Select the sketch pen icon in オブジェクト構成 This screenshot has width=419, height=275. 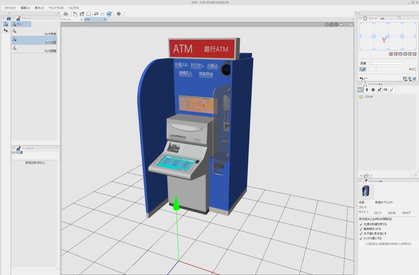pos(391,90)
